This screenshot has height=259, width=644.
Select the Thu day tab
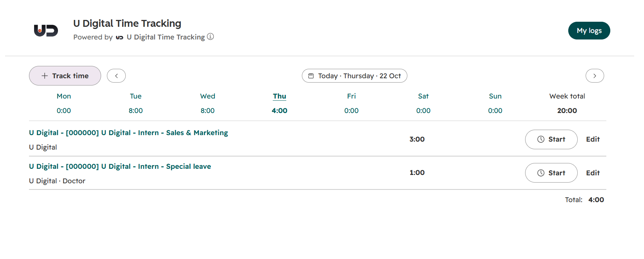coord(279,103)
